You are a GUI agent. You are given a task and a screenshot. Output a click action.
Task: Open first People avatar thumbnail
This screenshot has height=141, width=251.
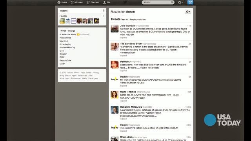(x=62, y=21)
